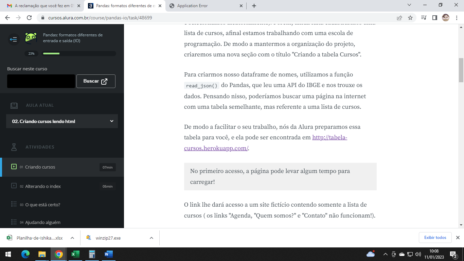Image resolution: width=464 pixels, height=261 pixels.
Task: Share this page via the share icon
Action: [x=399, y=18]
